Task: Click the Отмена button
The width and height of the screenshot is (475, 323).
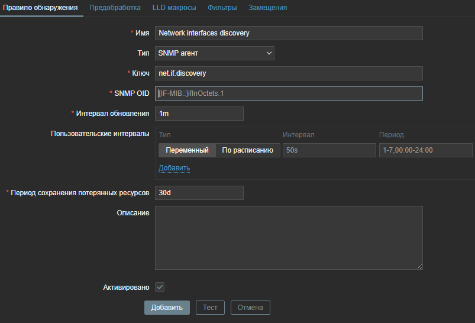Action: point(250,308)
